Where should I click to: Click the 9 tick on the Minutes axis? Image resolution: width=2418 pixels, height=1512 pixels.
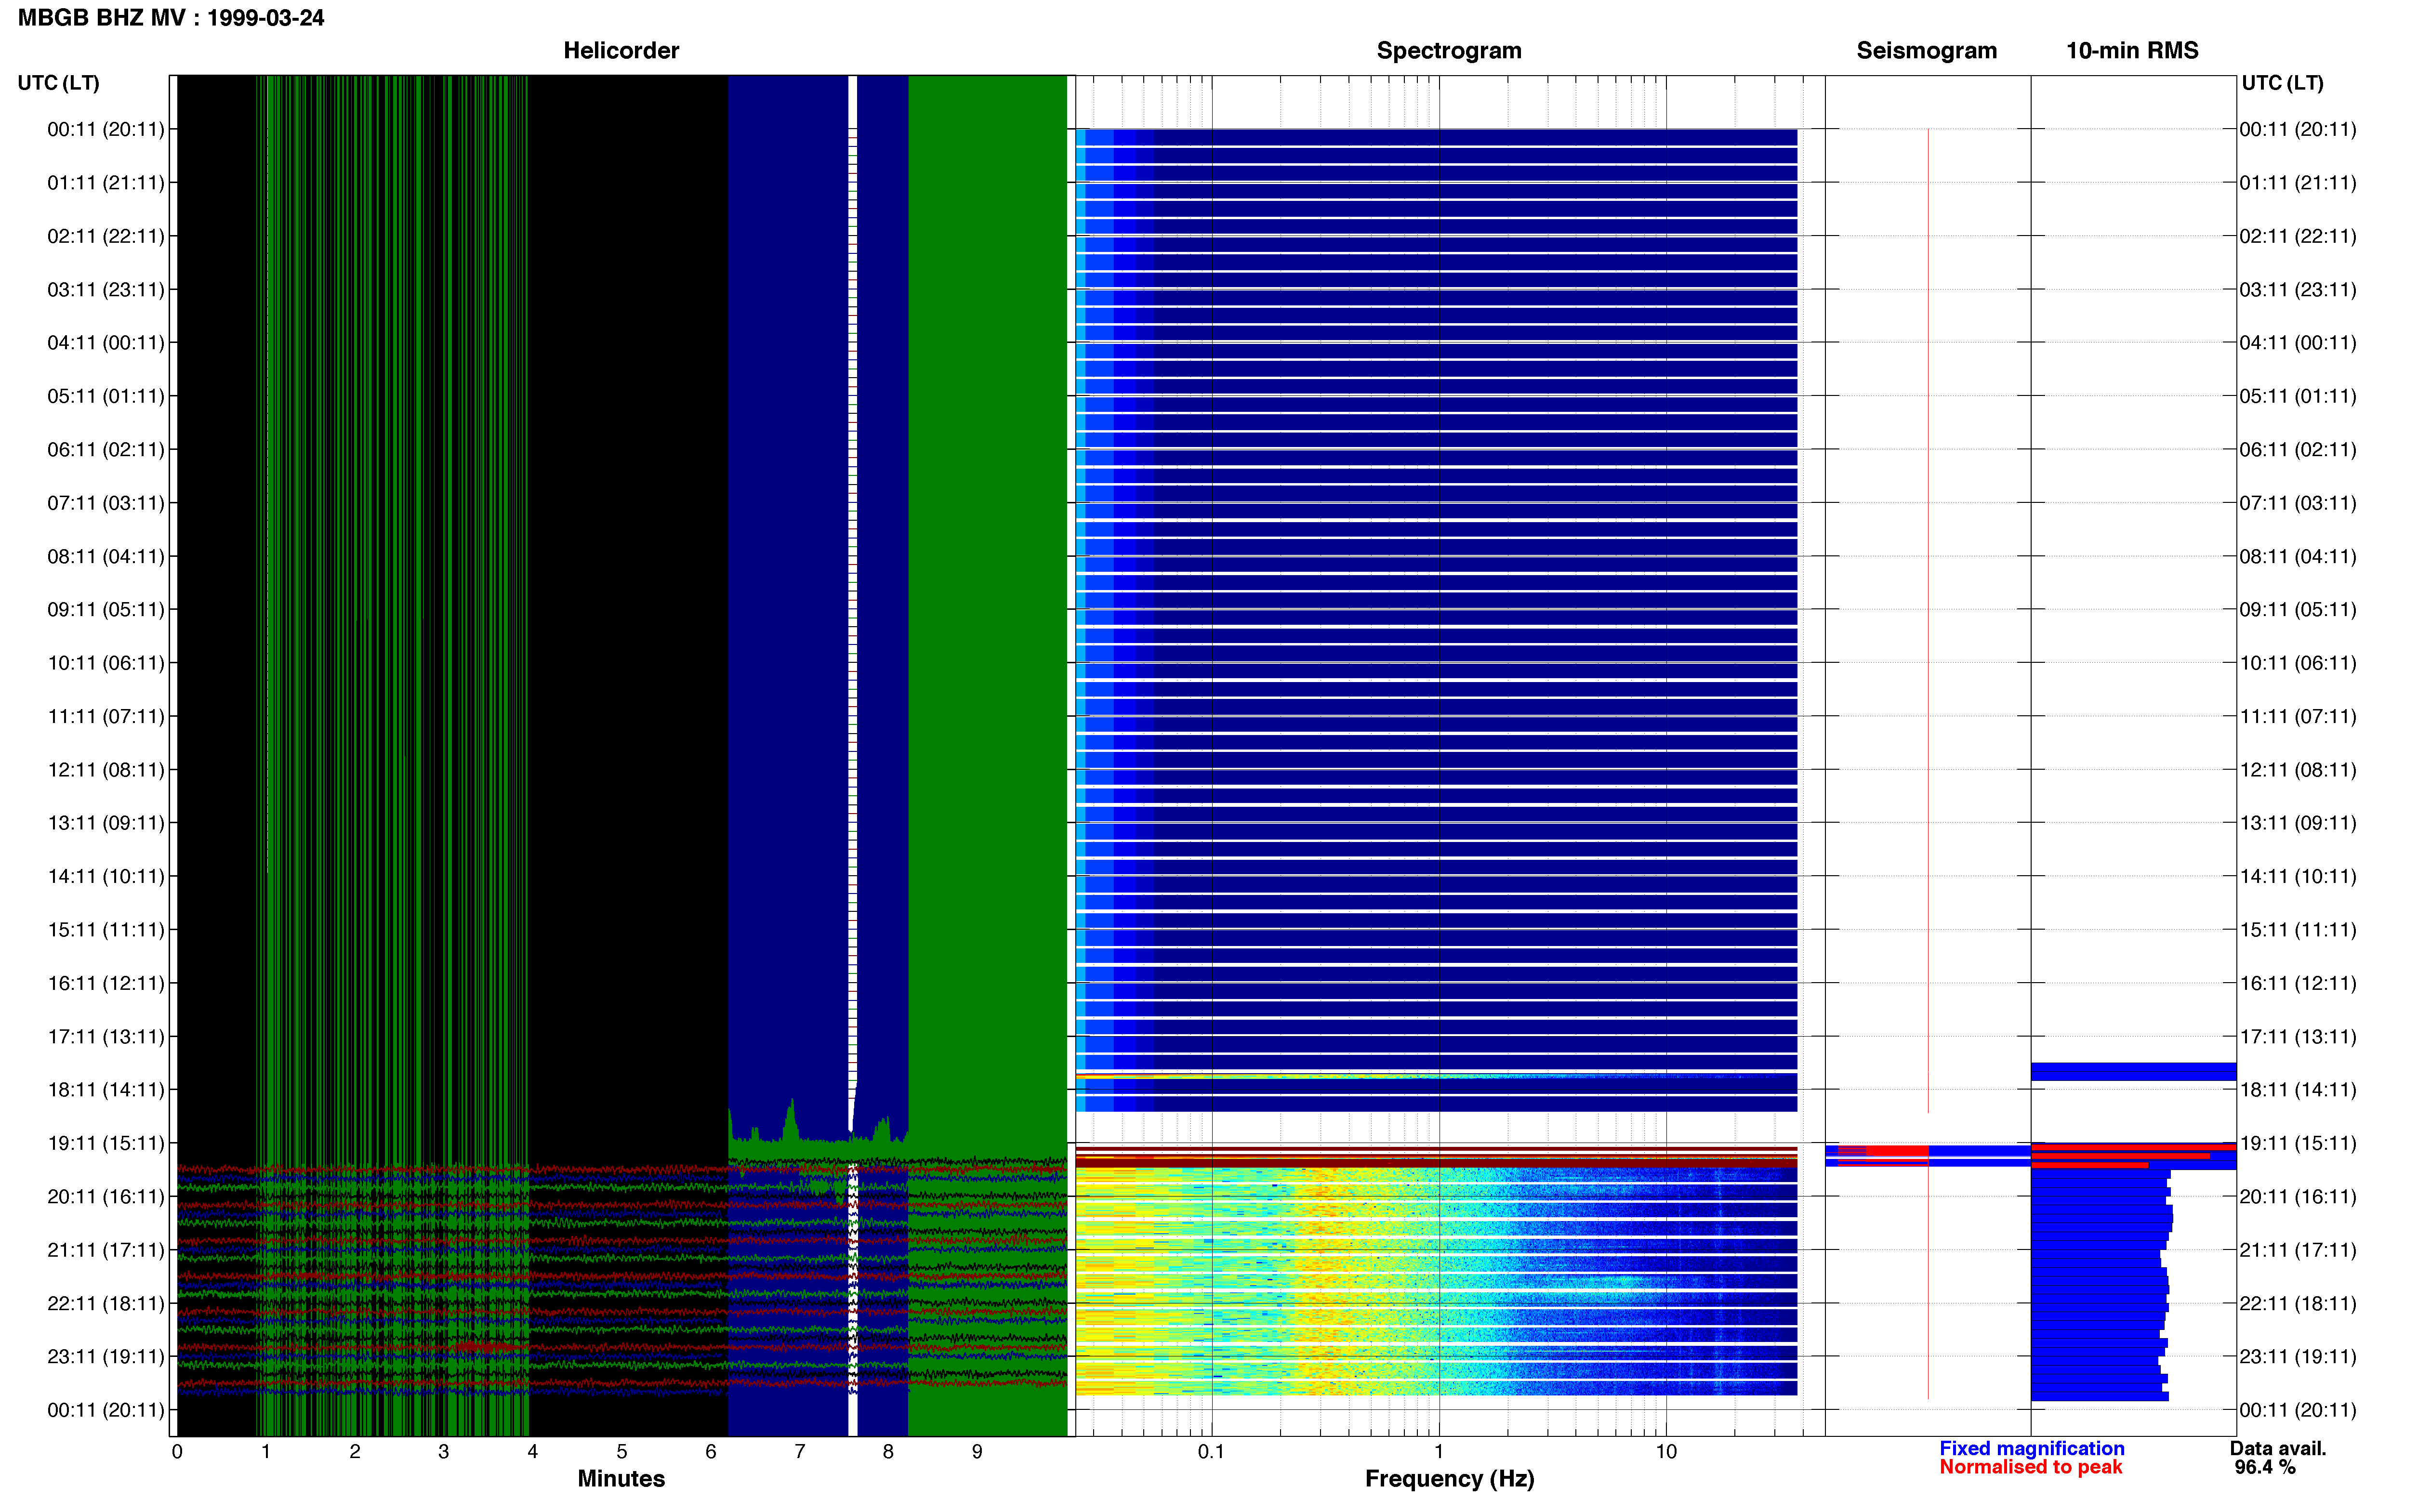977,1452
